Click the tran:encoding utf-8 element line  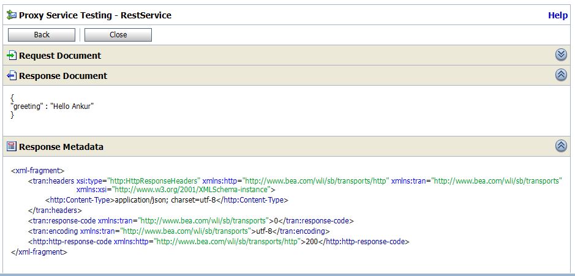pos(179,231)
